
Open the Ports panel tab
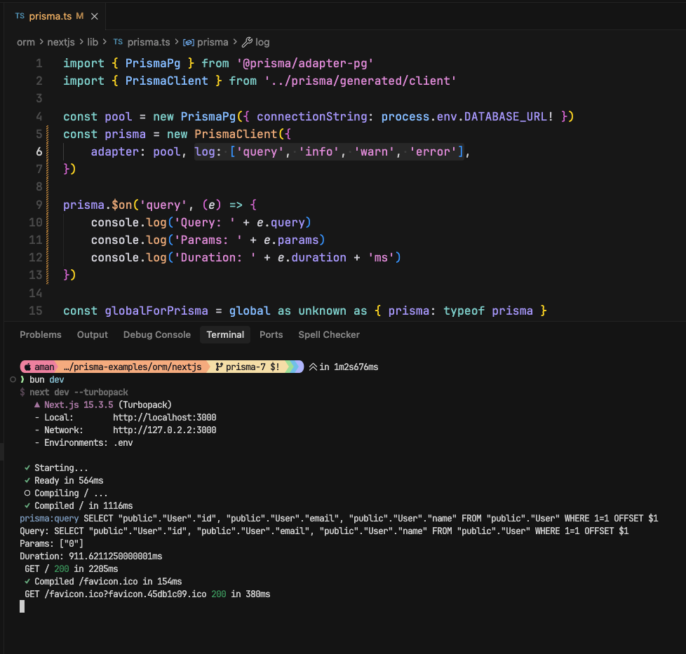271,335
